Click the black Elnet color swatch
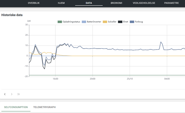The image size is (185, 113). coord(120,22)
